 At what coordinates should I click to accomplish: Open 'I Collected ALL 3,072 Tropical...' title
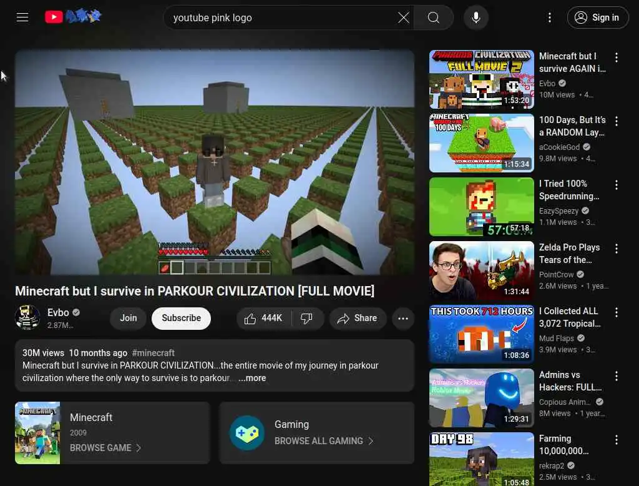coord(570,317)
